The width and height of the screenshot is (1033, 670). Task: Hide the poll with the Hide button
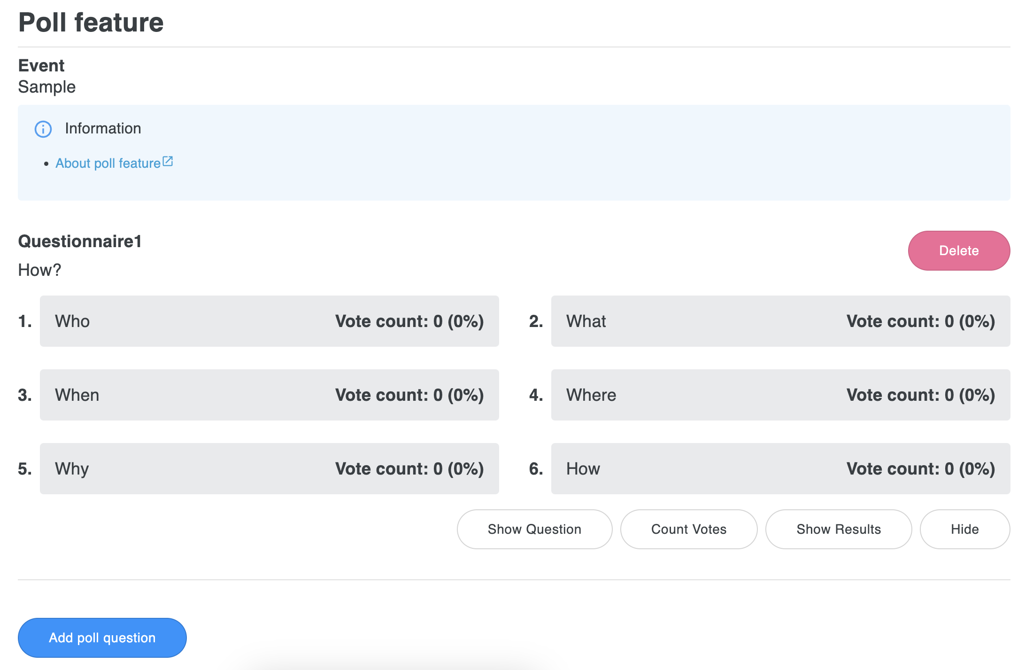964,529
